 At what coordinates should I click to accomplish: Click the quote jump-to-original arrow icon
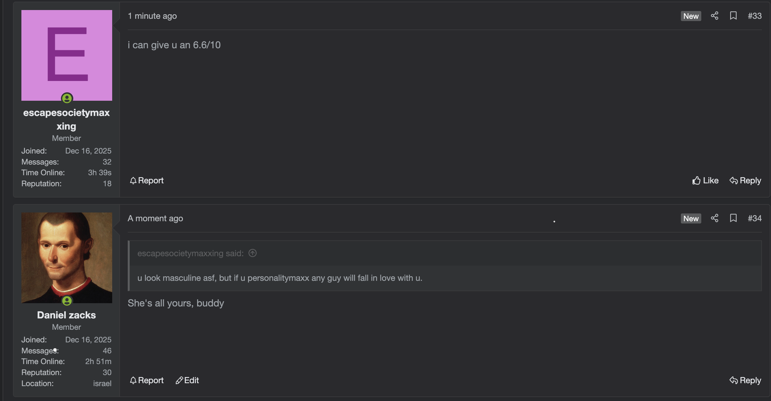coord(253,253)
